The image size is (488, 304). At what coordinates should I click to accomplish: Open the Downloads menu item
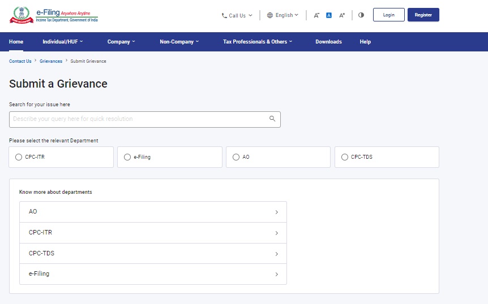point(328,42)
